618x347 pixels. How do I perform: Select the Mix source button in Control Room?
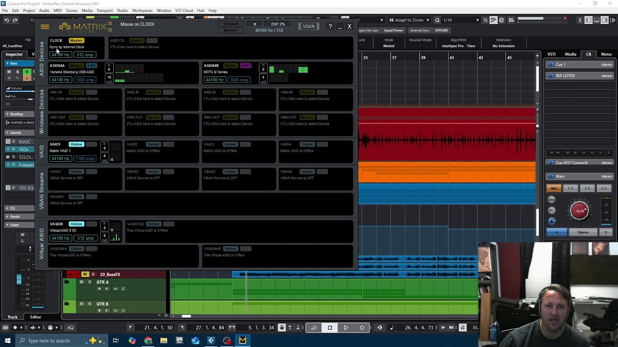(554, 188)
